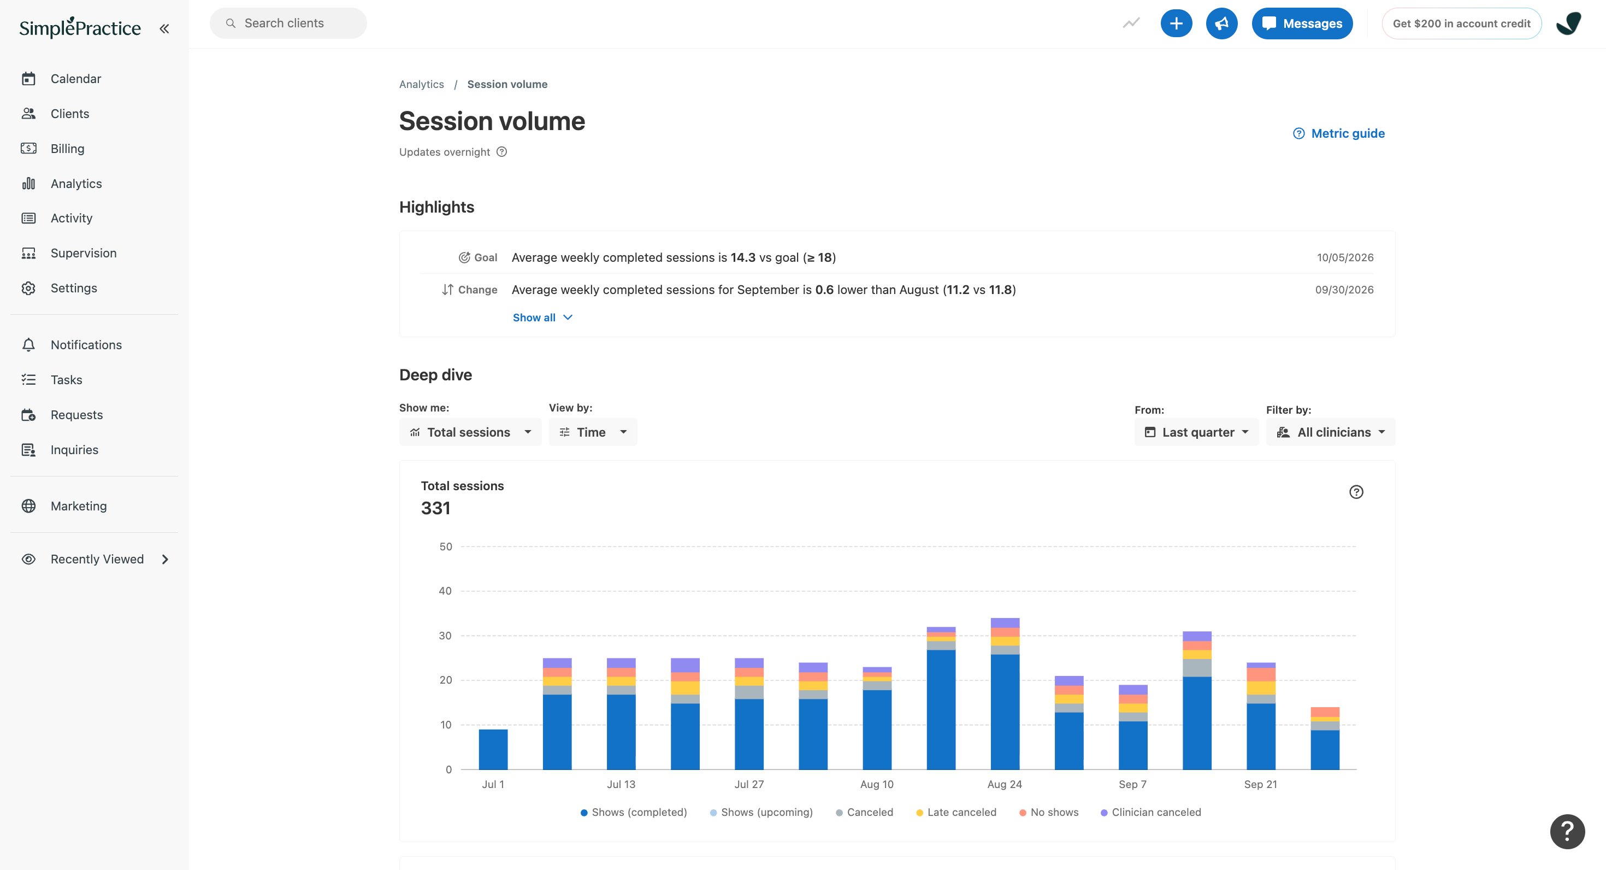1606x870 pixels.
Task: Toggle Shows (upcoming) legend series
Action: point(761,812)
